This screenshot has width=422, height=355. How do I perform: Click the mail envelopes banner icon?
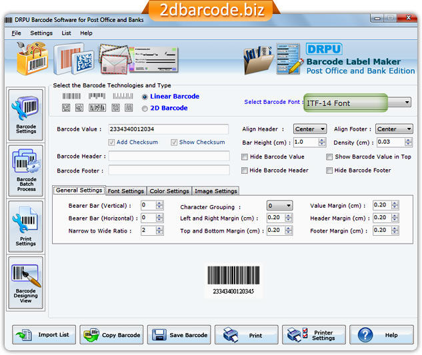(x=114, y=59)
